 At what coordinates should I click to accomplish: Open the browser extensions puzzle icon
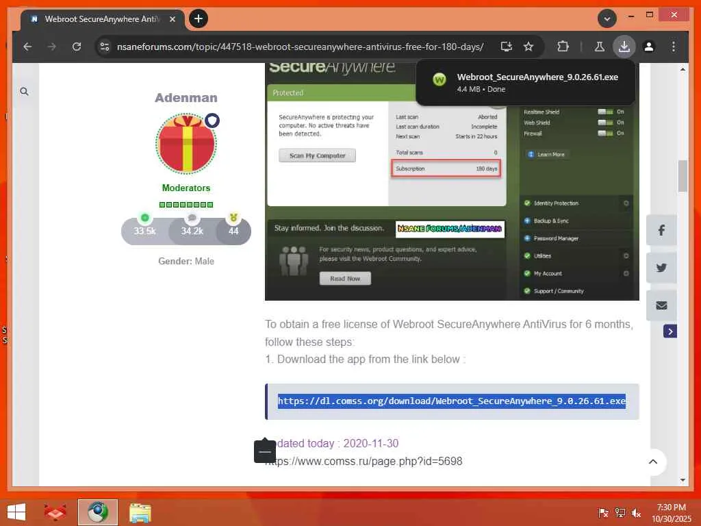[563, 47]
